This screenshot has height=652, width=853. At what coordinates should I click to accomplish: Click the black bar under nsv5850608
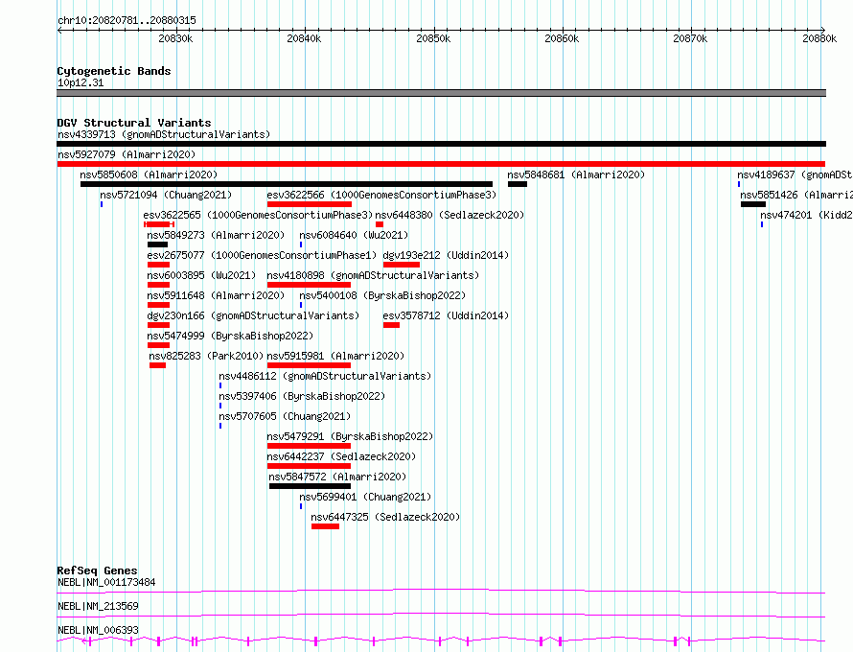287,184
